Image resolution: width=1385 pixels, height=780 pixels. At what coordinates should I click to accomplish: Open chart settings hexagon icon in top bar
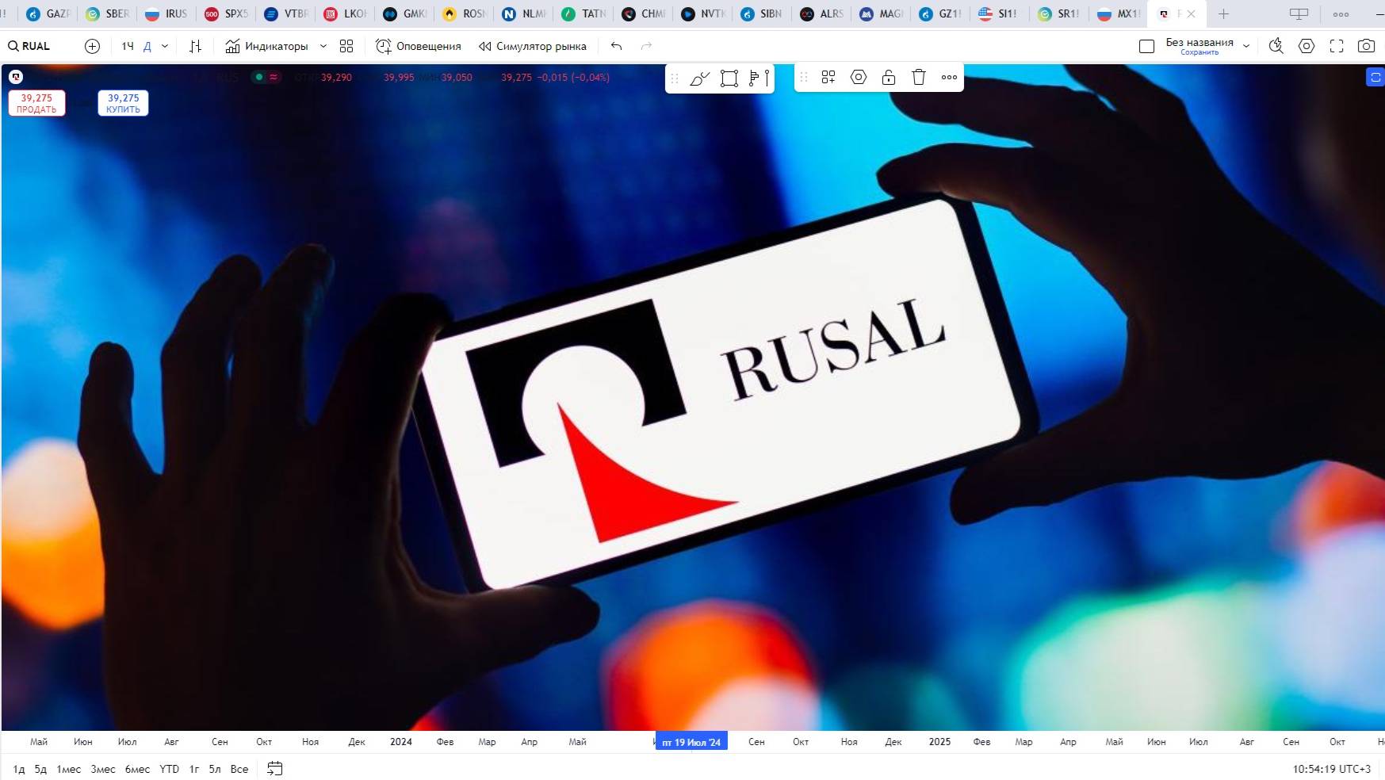(1307, 46)
